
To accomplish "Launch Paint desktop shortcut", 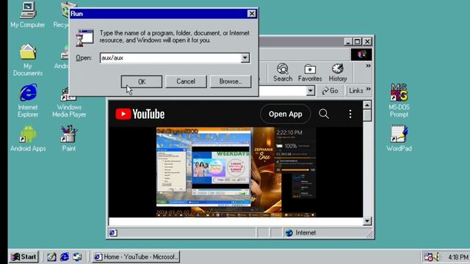I will 68,139.
